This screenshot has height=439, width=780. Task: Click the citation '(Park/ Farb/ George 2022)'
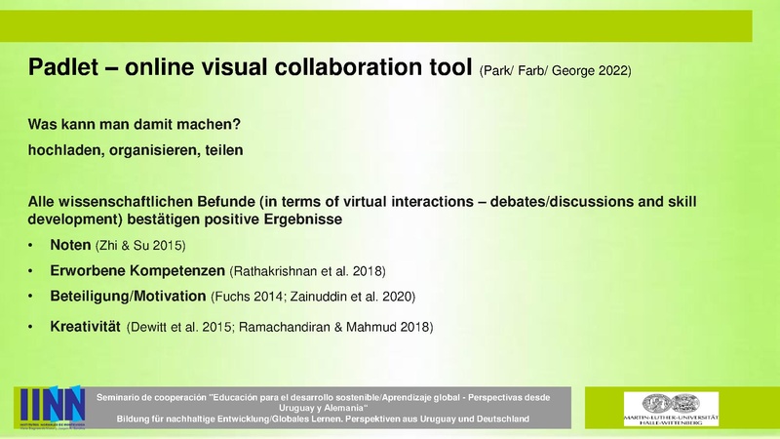click(x=555, y=70)
